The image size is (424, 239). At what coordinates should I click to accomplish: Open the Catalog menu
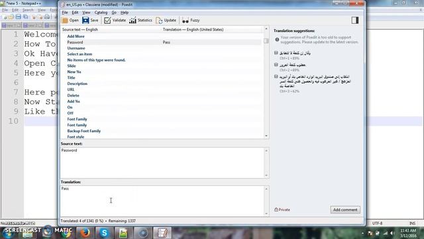point(101,13)
